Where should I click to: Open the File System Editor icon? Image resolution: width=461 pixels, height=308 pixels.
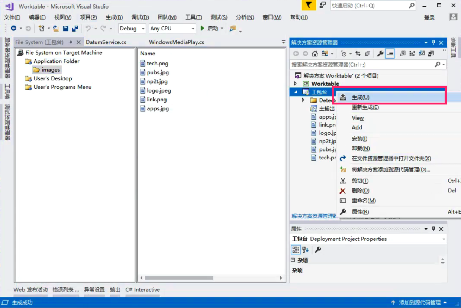coord(403,54)
